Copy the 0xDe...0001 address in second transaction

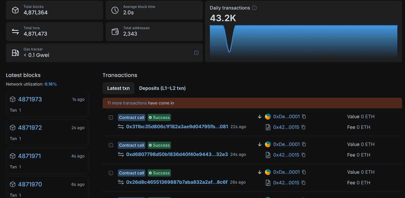pyautogui.click(x=304, y=145)
